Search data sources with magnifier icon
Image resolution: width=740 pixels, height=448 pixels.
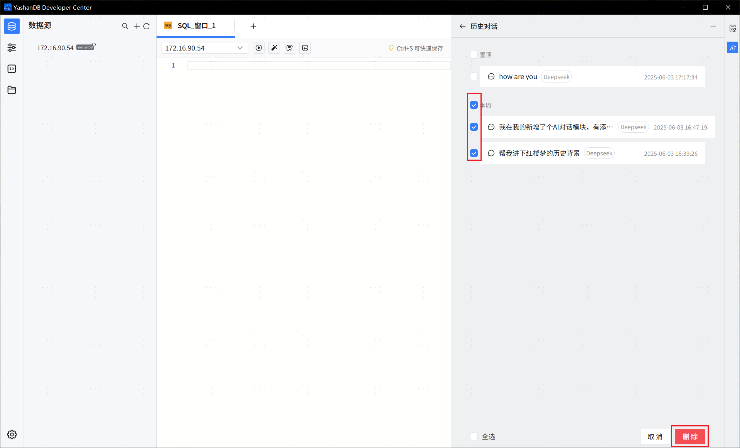pyautogui.click(x=125, y=26)
